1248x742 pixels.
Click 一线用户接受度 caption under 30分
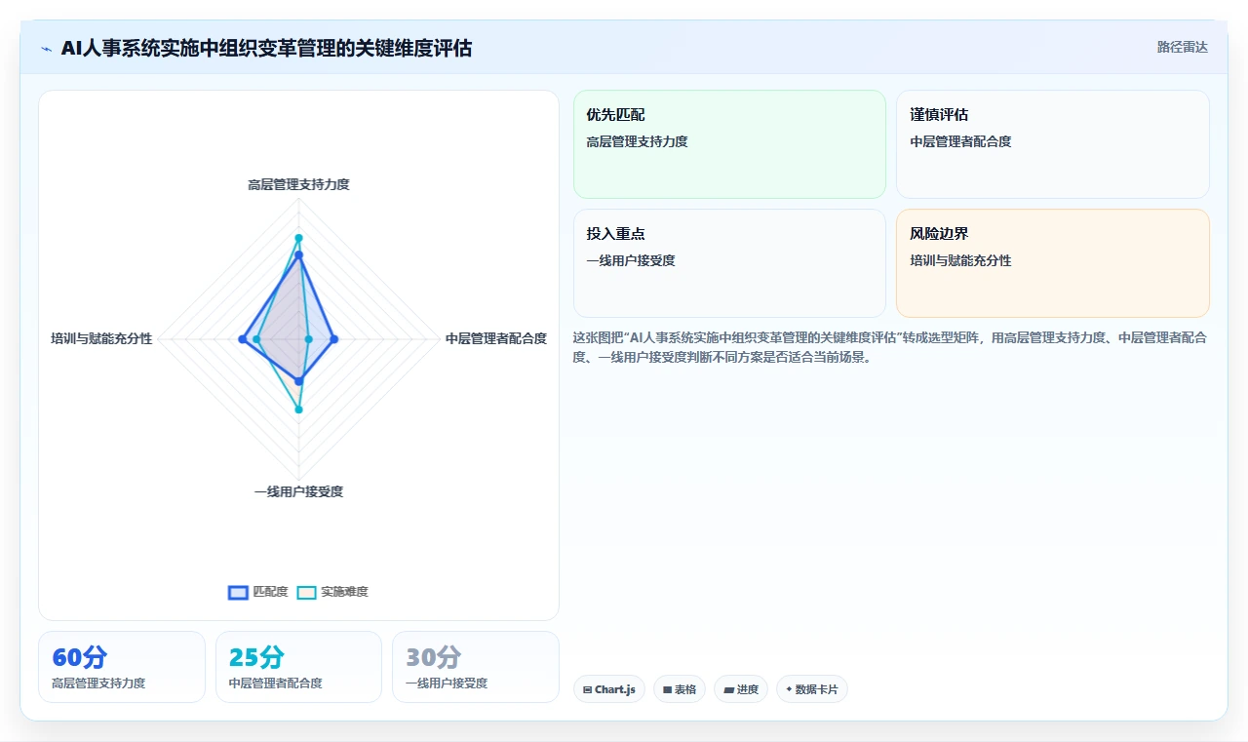(x=447, y=683)
